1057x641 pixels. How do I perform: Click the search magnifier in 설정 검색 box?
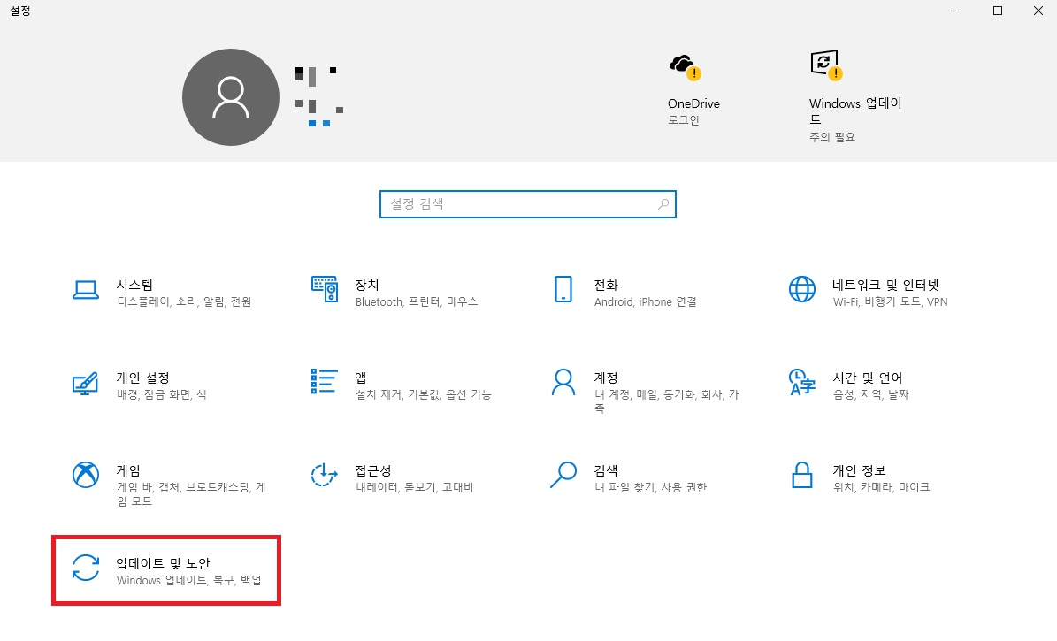663,203
